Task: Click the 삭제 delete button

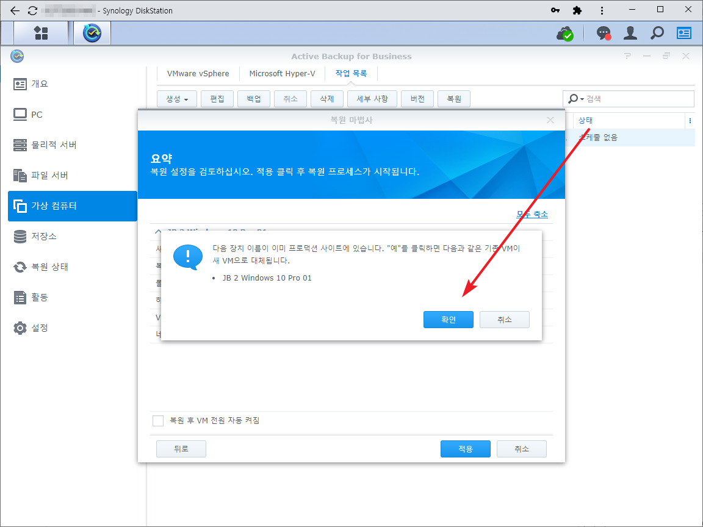Action: pos(327,99)
